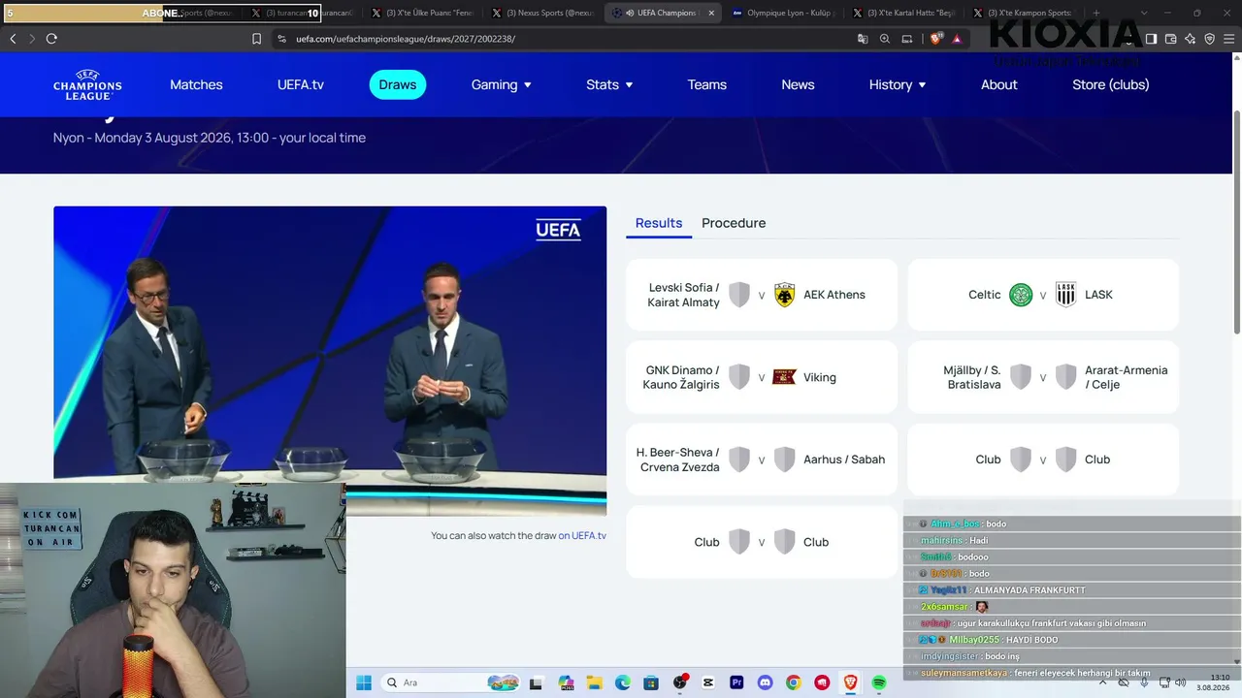
Task: Open CapCut from the taskbar
Action: [708, 682]
